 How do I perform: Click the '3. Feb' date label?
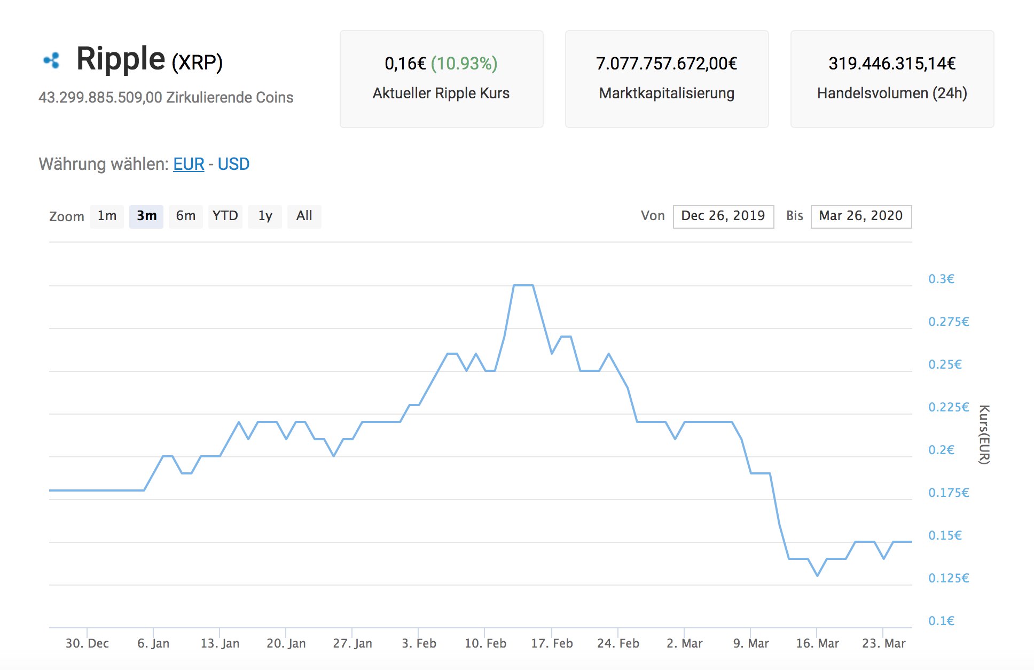click(419, 643)
